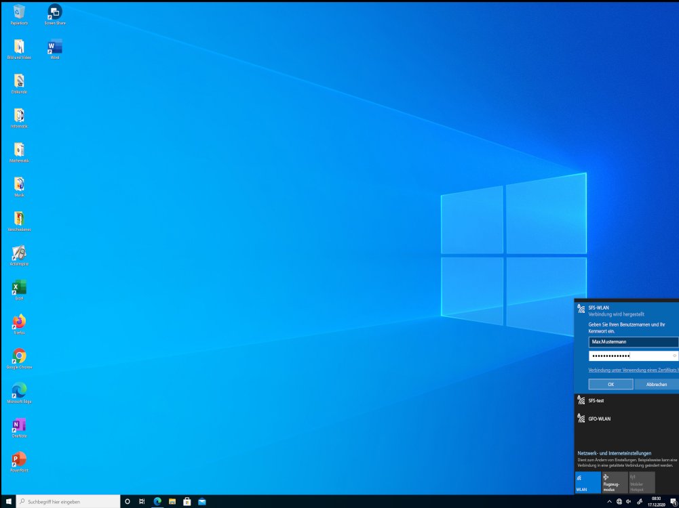The height and width of the screenshot is (508, 679).
Task: Reveal password with the eye icon
Action: pos(674,356)
